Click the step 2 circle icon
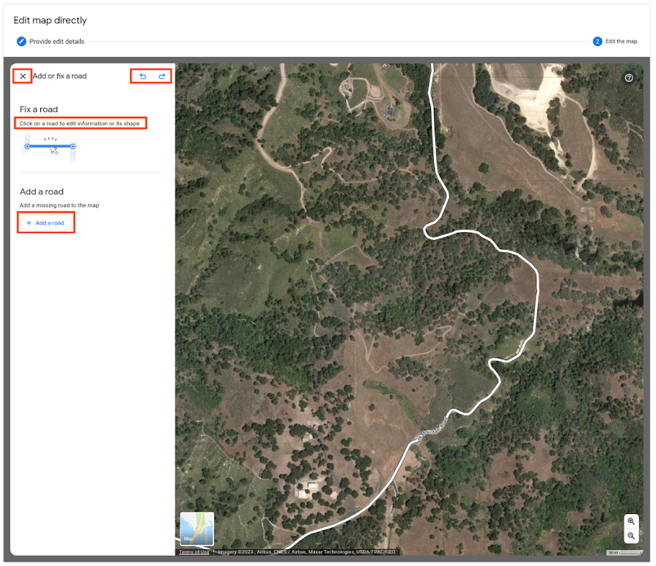The height and width of the screenshot is (566, 656). tap(597, 42)
